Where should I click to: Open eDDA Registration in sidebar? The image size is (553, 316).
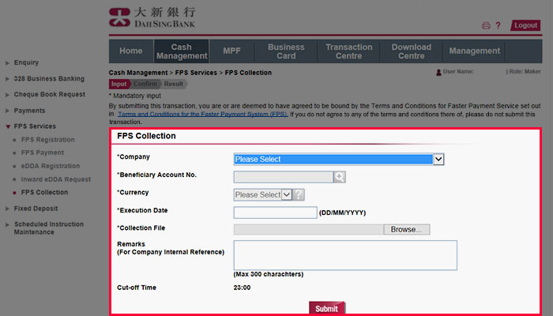click(x=50, y=166)
